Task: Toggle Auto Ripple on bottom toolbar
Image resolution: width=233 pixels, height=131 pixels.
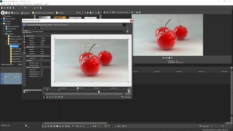Action: (118, 126)
